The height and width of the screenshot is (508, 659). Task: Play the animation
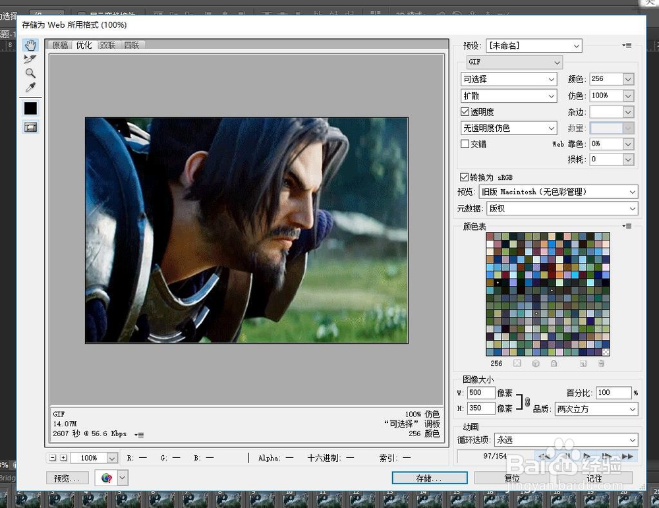click(587, 456)
